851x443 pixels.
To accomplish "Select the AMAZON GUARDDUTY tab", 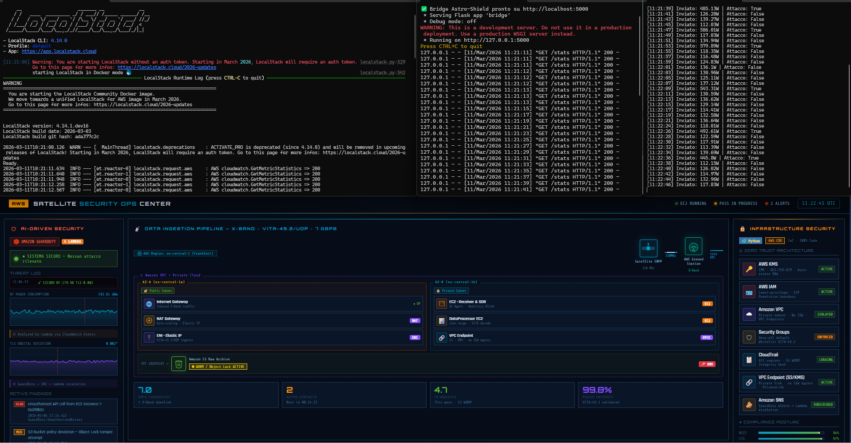I will pyautogui.click(x=34, y=241).
